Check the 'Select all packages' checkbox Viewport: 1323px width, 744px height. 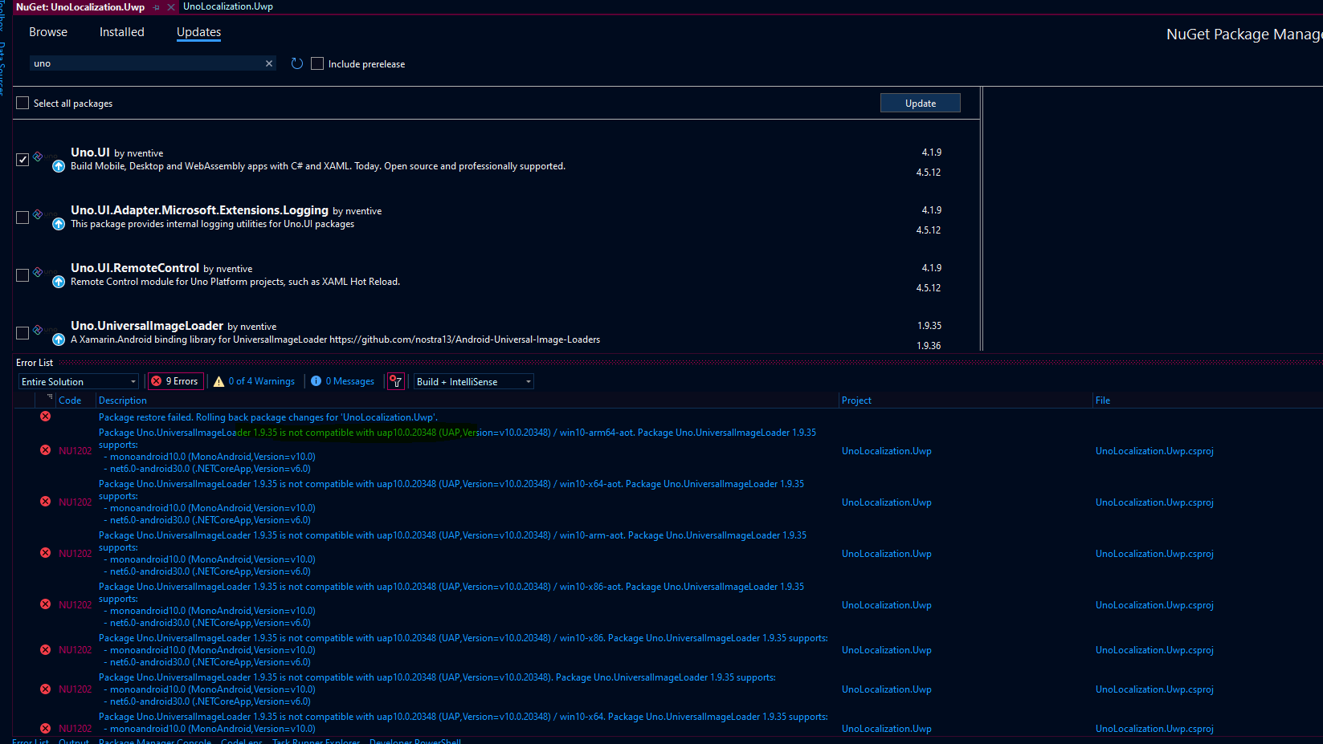[x=22, y=103]
